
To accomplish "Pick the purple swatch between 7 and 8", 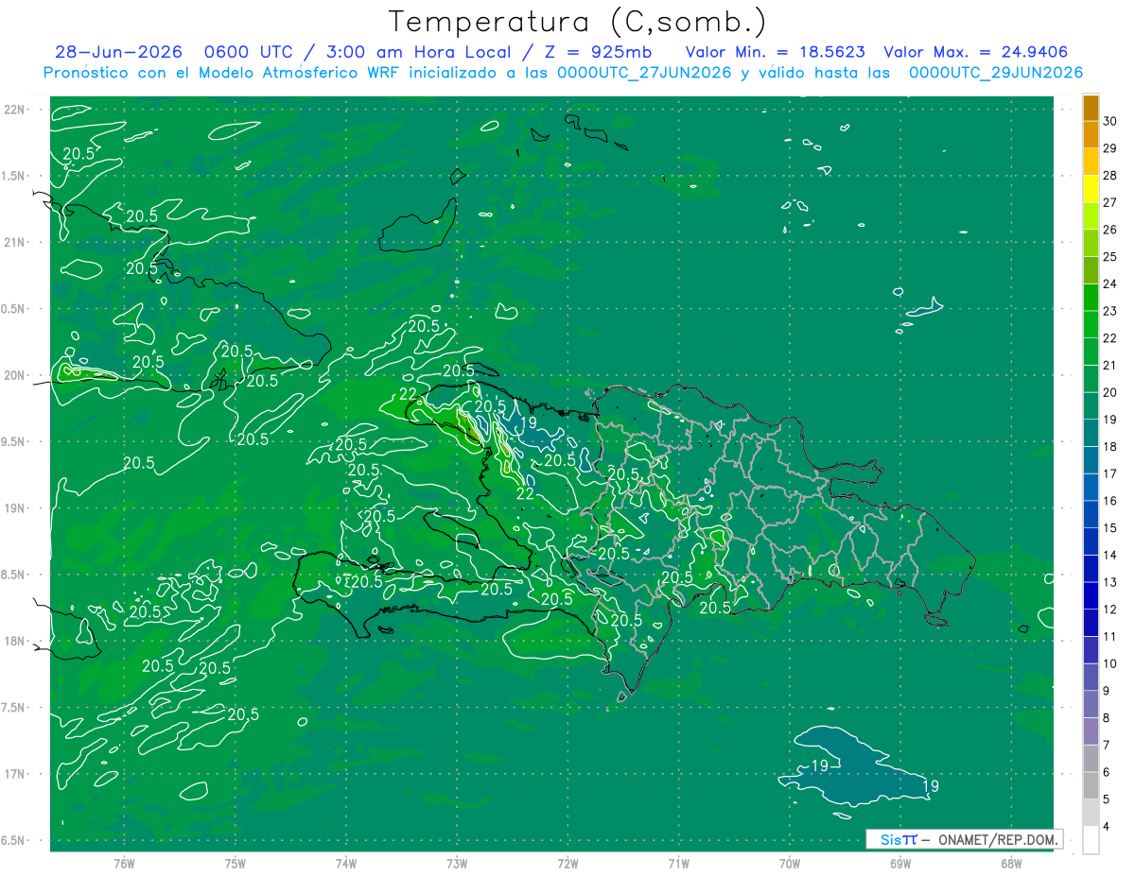I will tap(1091, 731).
